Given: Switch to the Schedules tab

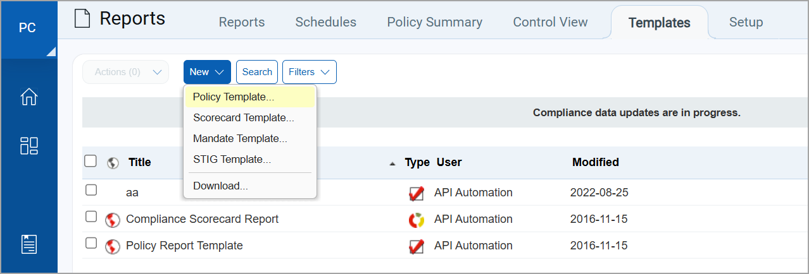Looking at the screenshot, I should coord(326,22).
